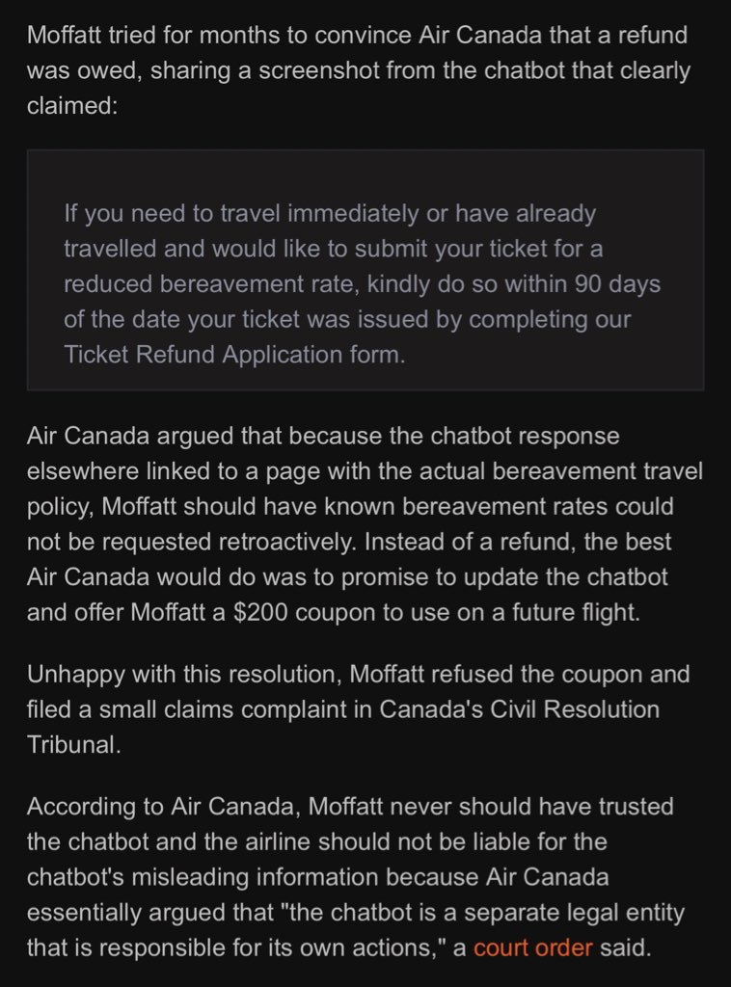Click the 'chatbot's misleading information' phrase
This screenshot has height=987, width=731.
click(x=203, y=877)
